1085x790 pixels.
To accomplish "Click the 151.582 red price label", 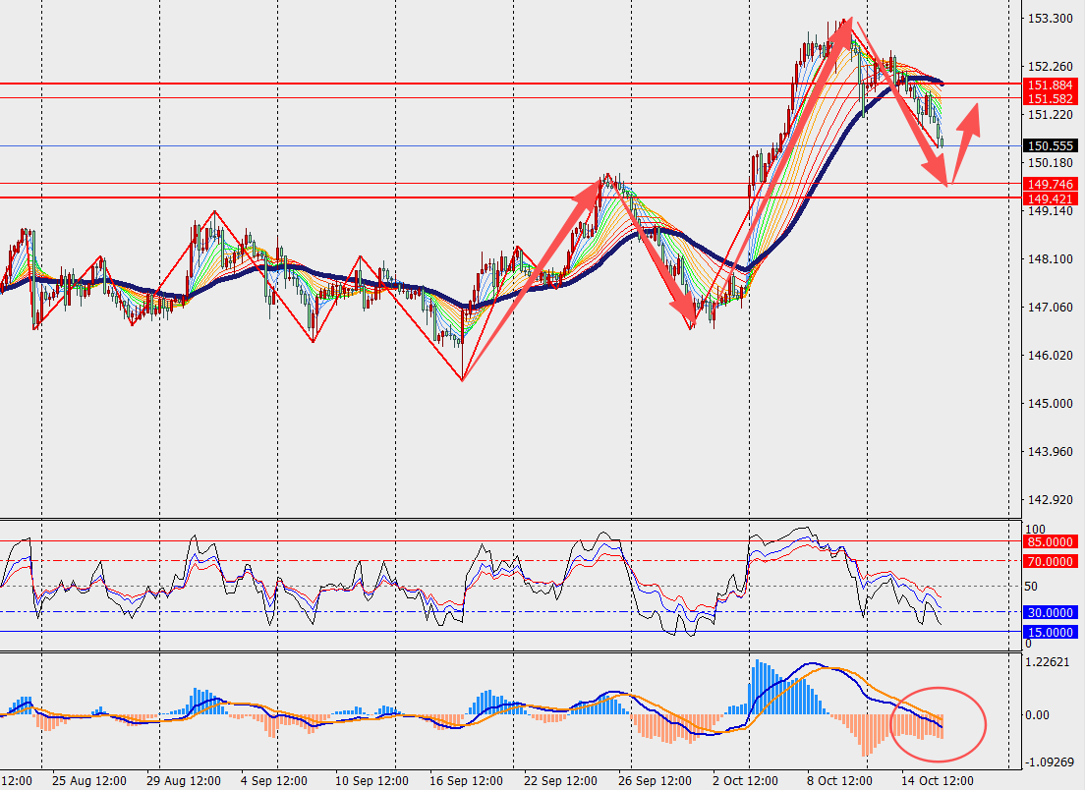I will [x=1050, y=99].
